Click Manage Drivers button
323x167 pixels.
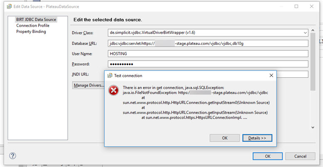coord(89,85)
